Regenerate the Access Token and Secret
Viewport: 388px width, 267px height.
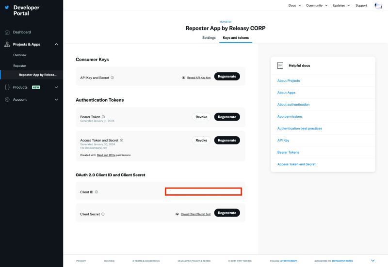point(227,140)
